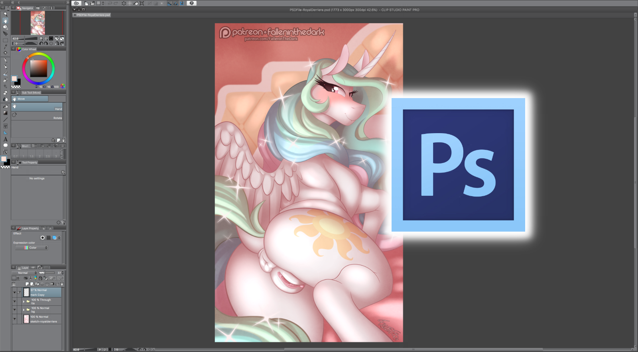Select the Move Layer tool
The height and width of the screenshot is (352, 638).
point(5,33)
